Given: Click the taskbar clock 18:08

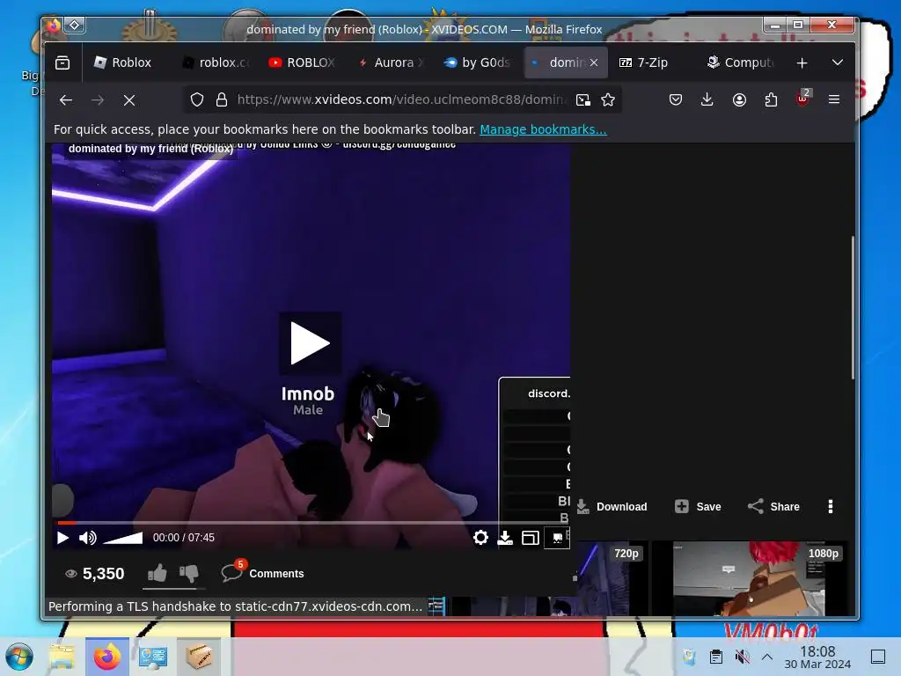Looking at the screenshot, I should coord(817,657).
